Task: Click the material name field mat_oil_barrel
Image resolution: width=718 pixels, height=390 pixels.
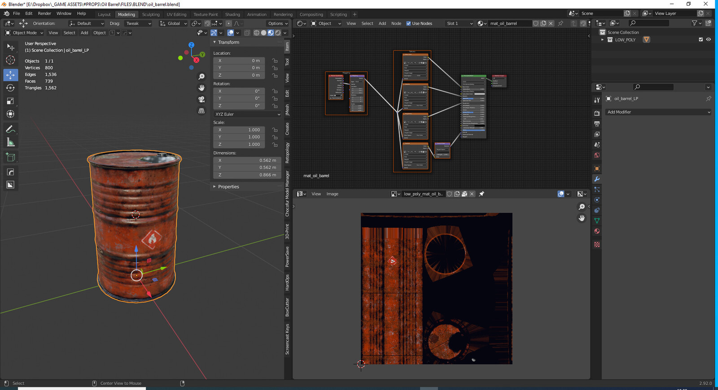Action: pyautogui.click(x=509, y=23)
